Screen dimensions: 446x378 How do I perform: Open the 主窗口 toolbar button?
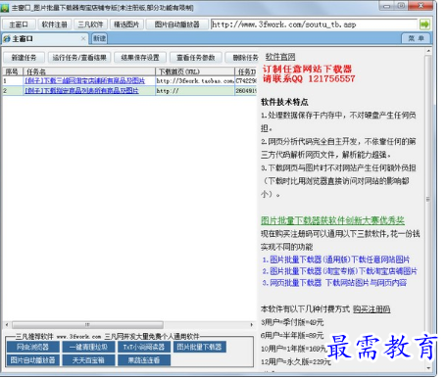pyautogui.click(x=19, y=24)
